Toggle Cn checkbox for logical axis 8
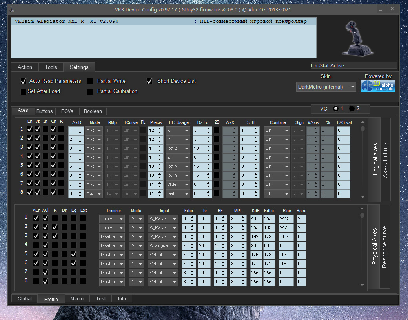Viewport: 408px width, 320px height. [53, 192]
